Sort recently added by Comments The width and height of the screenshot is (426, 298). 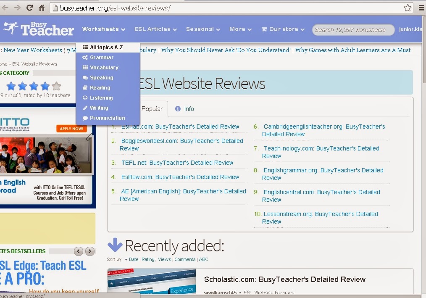tap(185, 259)
